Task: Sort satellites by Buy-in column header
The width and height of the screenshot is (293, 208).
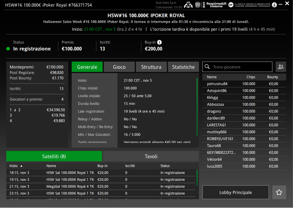Action: pyautogui.click(x=102, y=166)
